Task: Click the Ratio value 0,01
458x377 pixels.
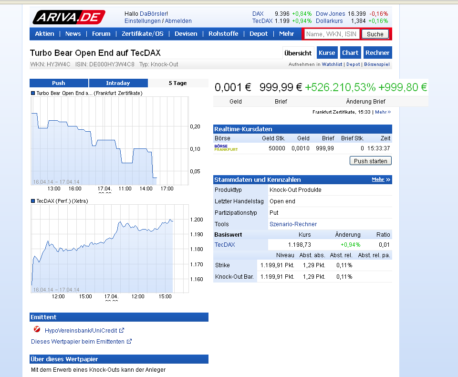Action: coord(384,245)
